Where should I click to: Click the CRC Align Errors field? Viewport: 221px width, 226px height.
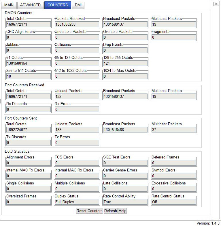pos(29,37)
